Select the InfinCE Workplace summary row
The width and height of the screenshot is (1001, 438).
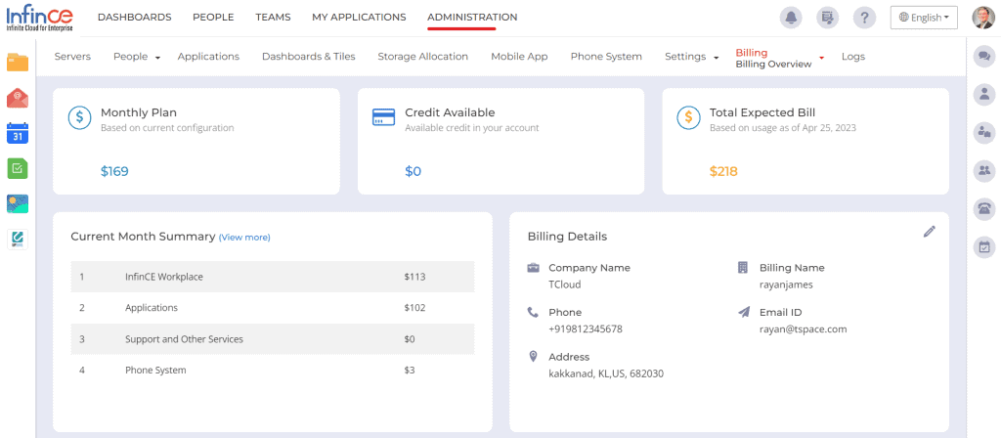273,277
